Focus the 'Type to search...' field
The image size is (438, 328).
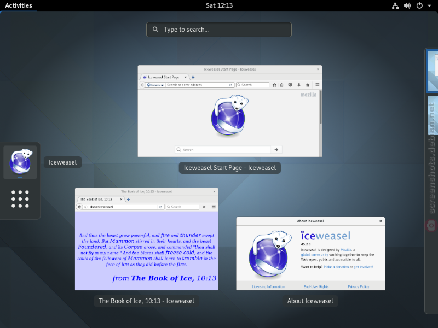(219, 30)
